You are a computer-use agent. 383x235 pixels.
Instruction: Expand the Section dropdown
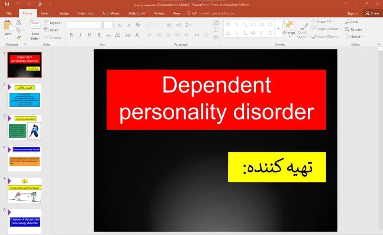54,38
